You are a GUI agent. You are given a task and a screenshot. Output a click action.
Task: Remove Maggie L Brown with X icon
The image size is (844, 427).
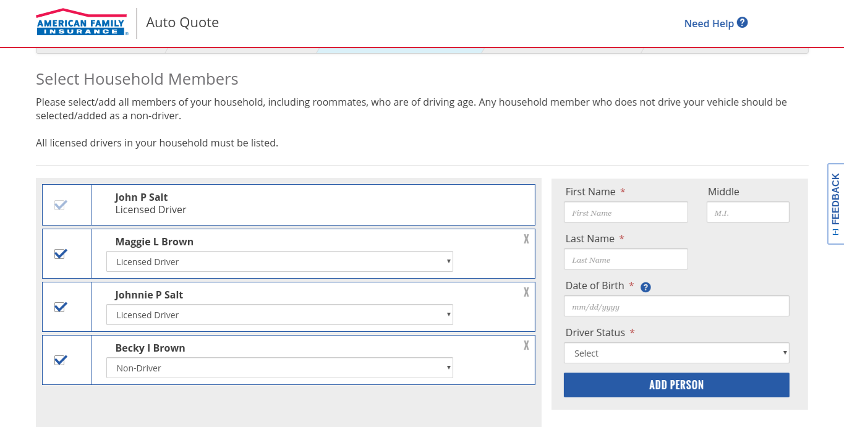tap(526, 239)
